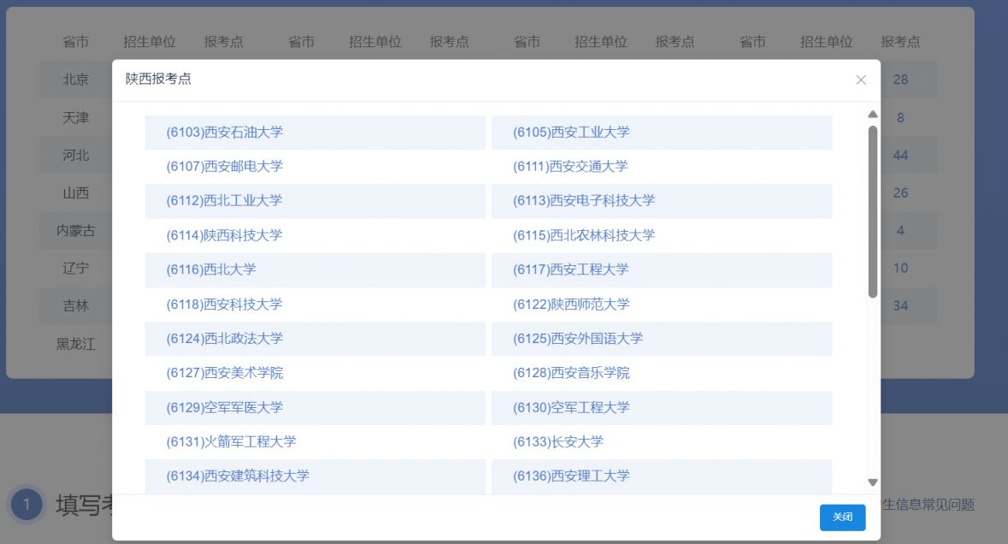
Task: Click 辽宁 in the background province table
Action: coord(75,268)
